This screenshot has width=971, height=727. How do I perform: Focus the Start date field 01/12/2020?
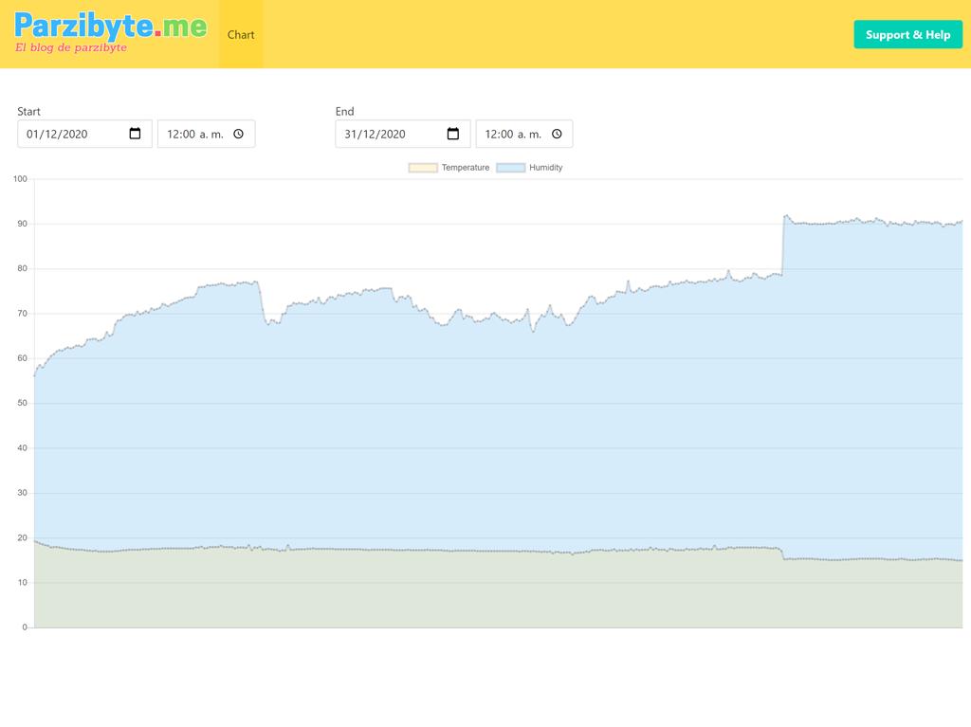point(84,134)
